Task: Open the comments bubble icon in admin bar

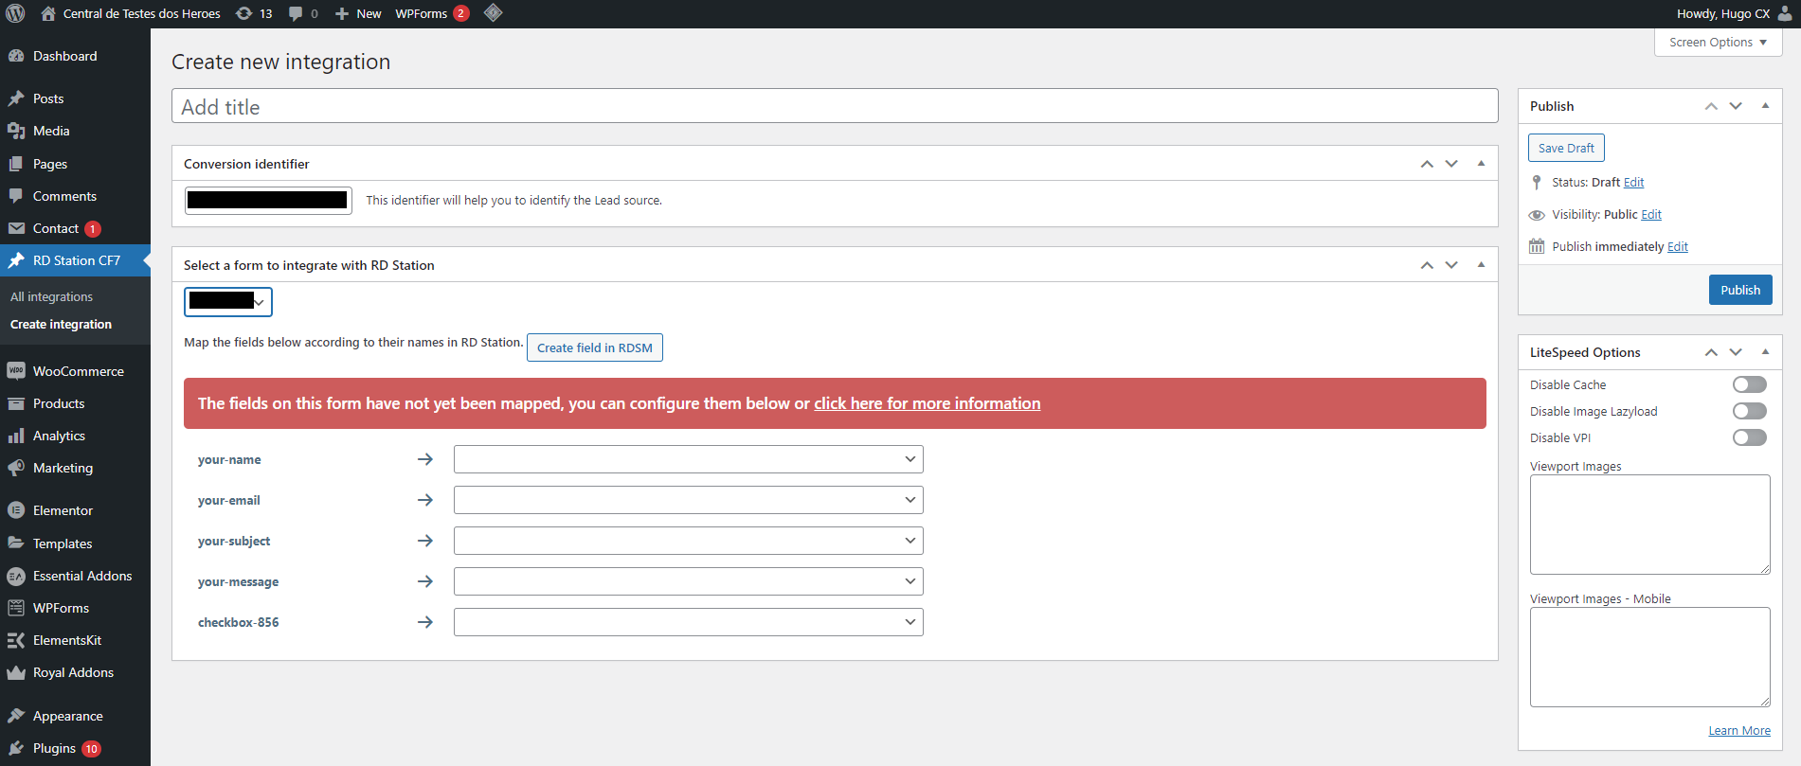Action: click(296, 13)
